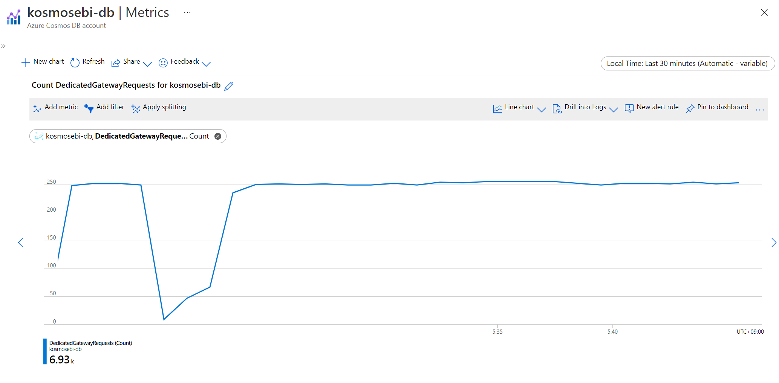Expand the collapsed left sidebar

[3, 46]
